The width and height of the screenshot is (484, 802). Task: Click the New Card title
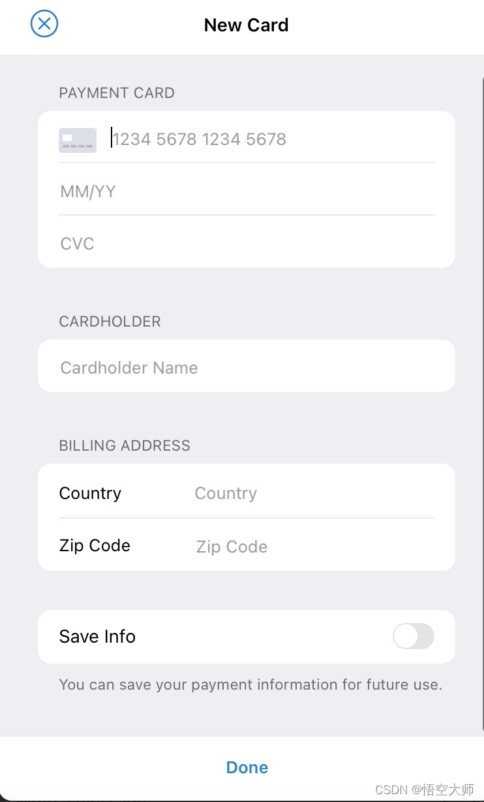click(246, 25)
